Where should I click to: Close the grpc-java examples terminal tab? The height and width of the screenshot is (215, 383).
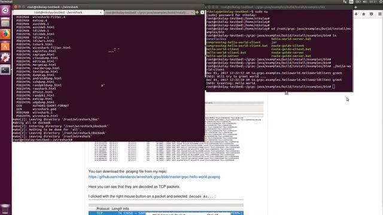192,13
